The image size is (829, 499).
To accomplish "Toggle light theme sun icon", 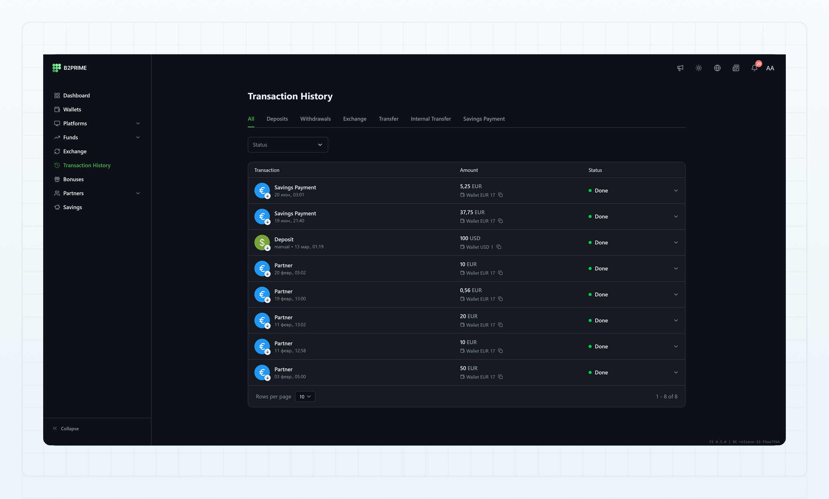I will (699, 68).
